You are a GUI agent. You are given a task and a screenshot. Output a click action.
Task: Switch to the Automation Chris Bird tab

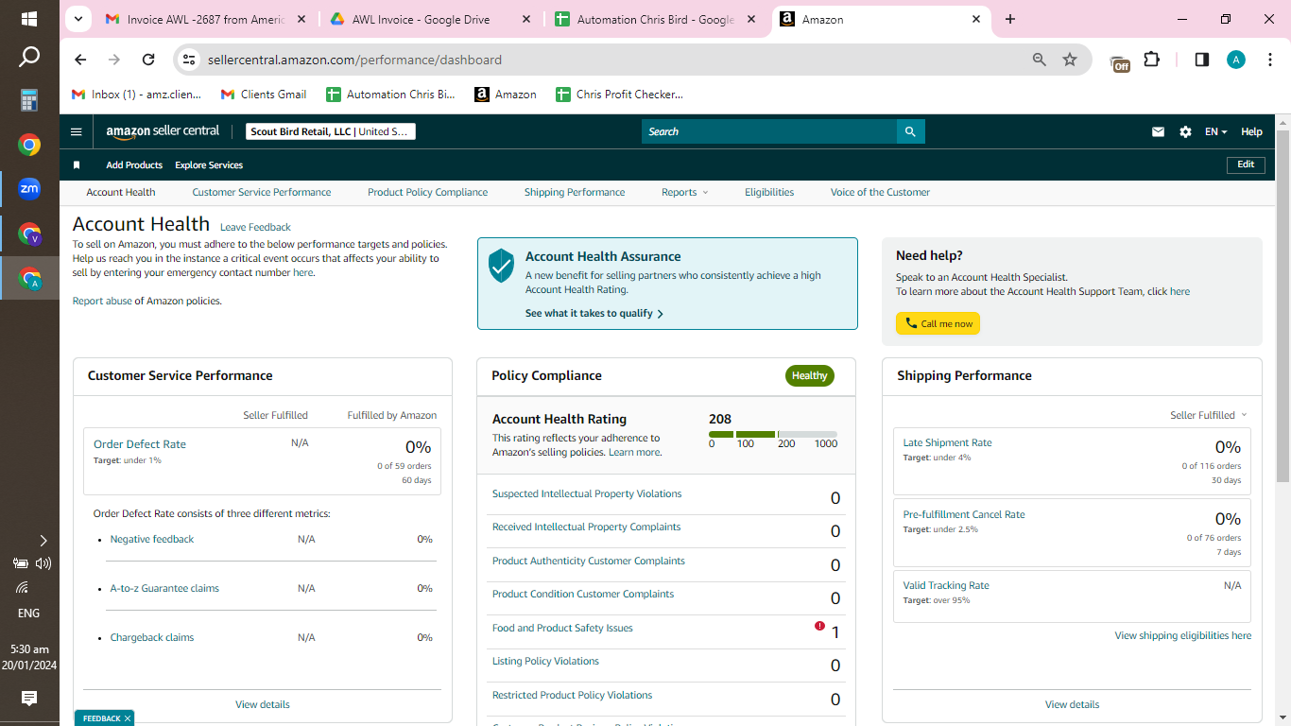point(657,19)
